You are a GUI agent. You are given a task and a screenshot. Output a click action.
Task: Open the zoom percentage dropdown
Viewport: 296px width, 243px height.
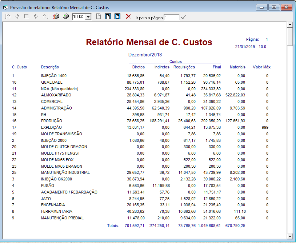pyautogui.click(x=88, y=17)
